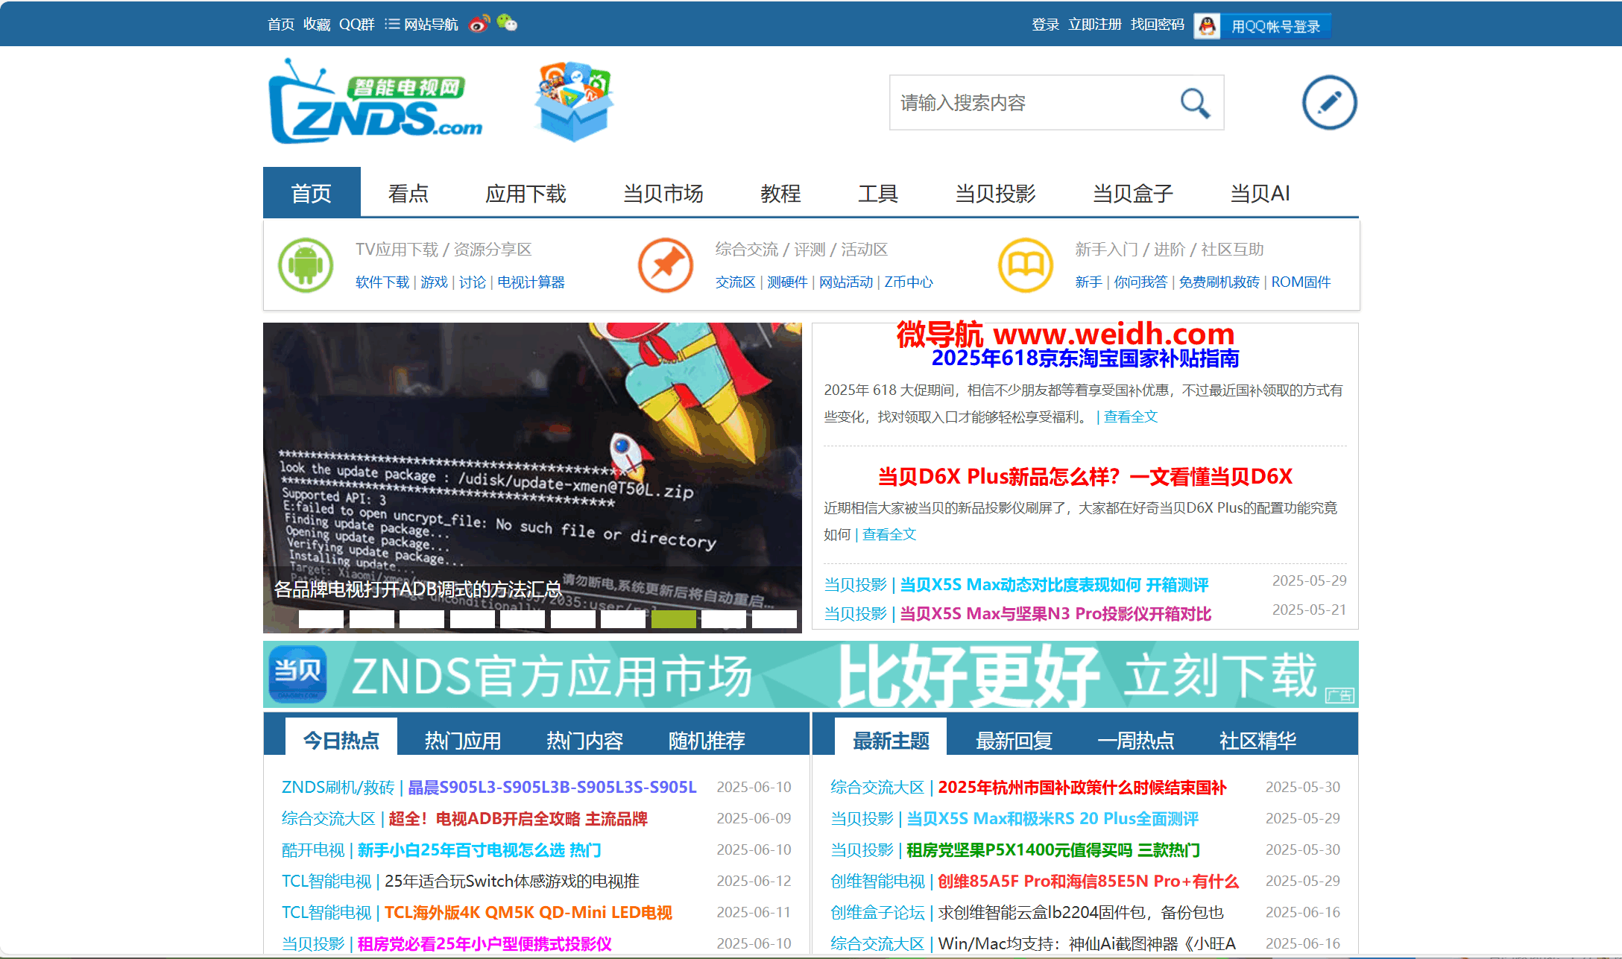The image size is (1622, 959).
Task: Click QQ群 link in top bar
Action: click(x=357, y=25)
